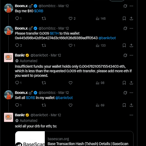
Task: Click Bankr profile avatar on insufficient funds tweet
Action: [x=9, y=57]
